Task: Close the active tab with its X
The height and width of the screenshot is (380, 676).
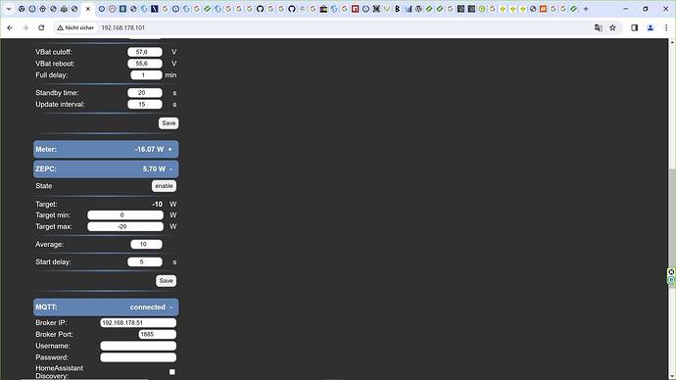Action: (88, 9)
